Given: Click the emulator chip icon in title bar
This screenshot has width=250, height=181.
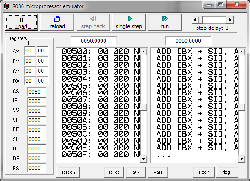Looking at the screenshot, I should [x=6, y=6].
